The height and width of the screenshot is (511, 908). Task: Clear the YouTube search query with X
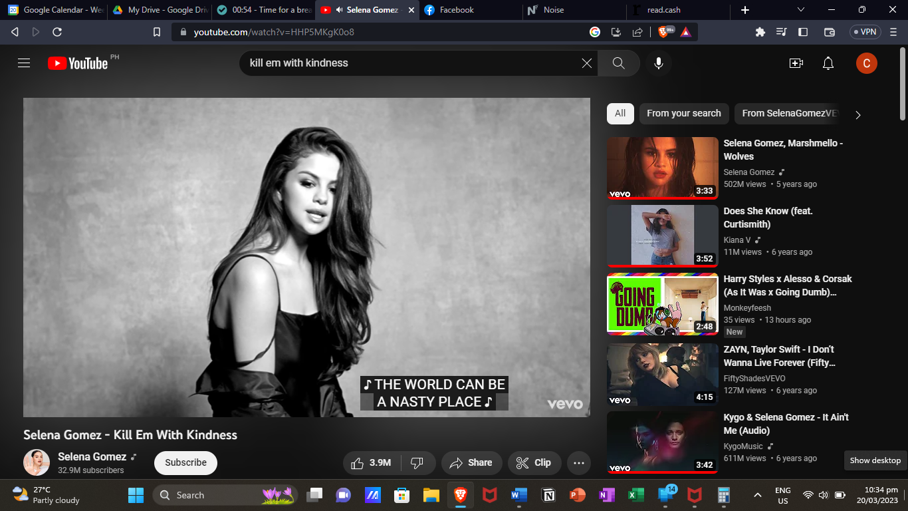coord(587,63)
